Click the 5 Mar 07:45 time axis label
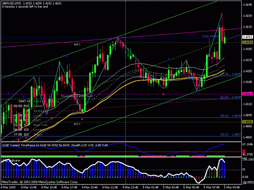Image resolution: width=254 pixels, height=190 pixels. (212, 187)
